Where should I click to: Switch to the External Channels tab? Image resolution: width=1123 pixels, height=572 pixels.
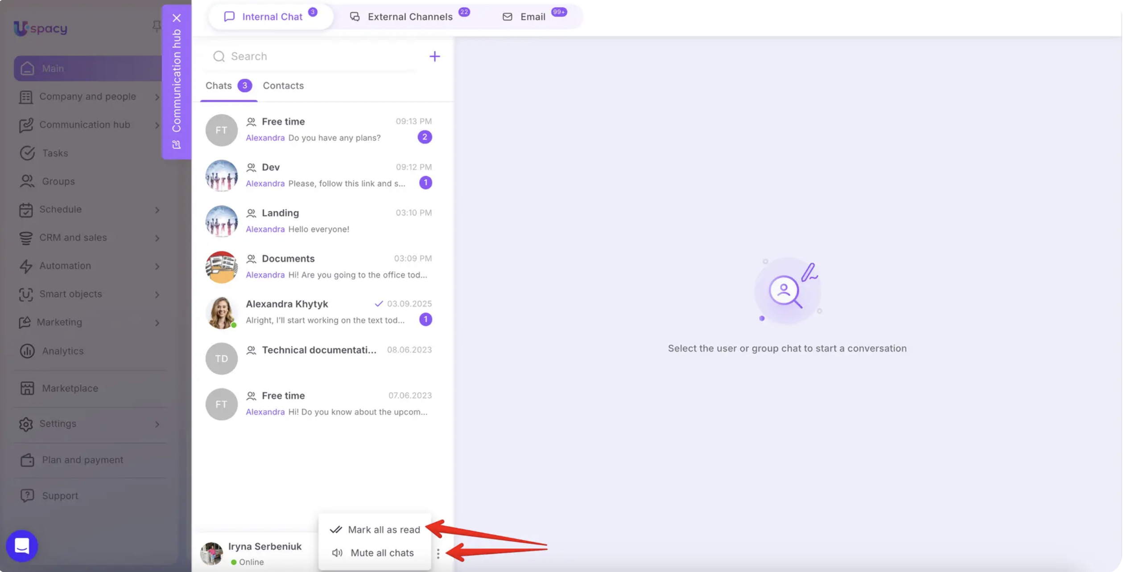[x=409, y=16]
